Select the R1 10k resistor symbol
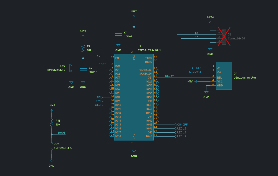Viewport: 278px width, 176px height. 83,48
